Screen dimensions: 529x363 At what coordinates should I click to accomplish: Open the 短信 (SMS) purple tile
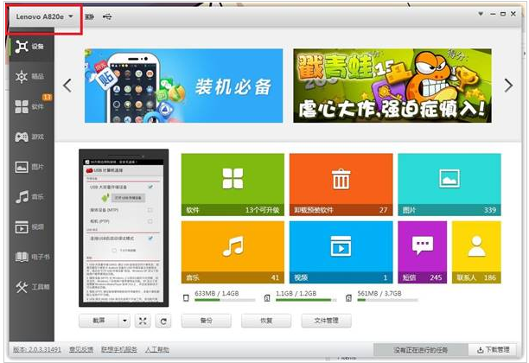(422, 252)
